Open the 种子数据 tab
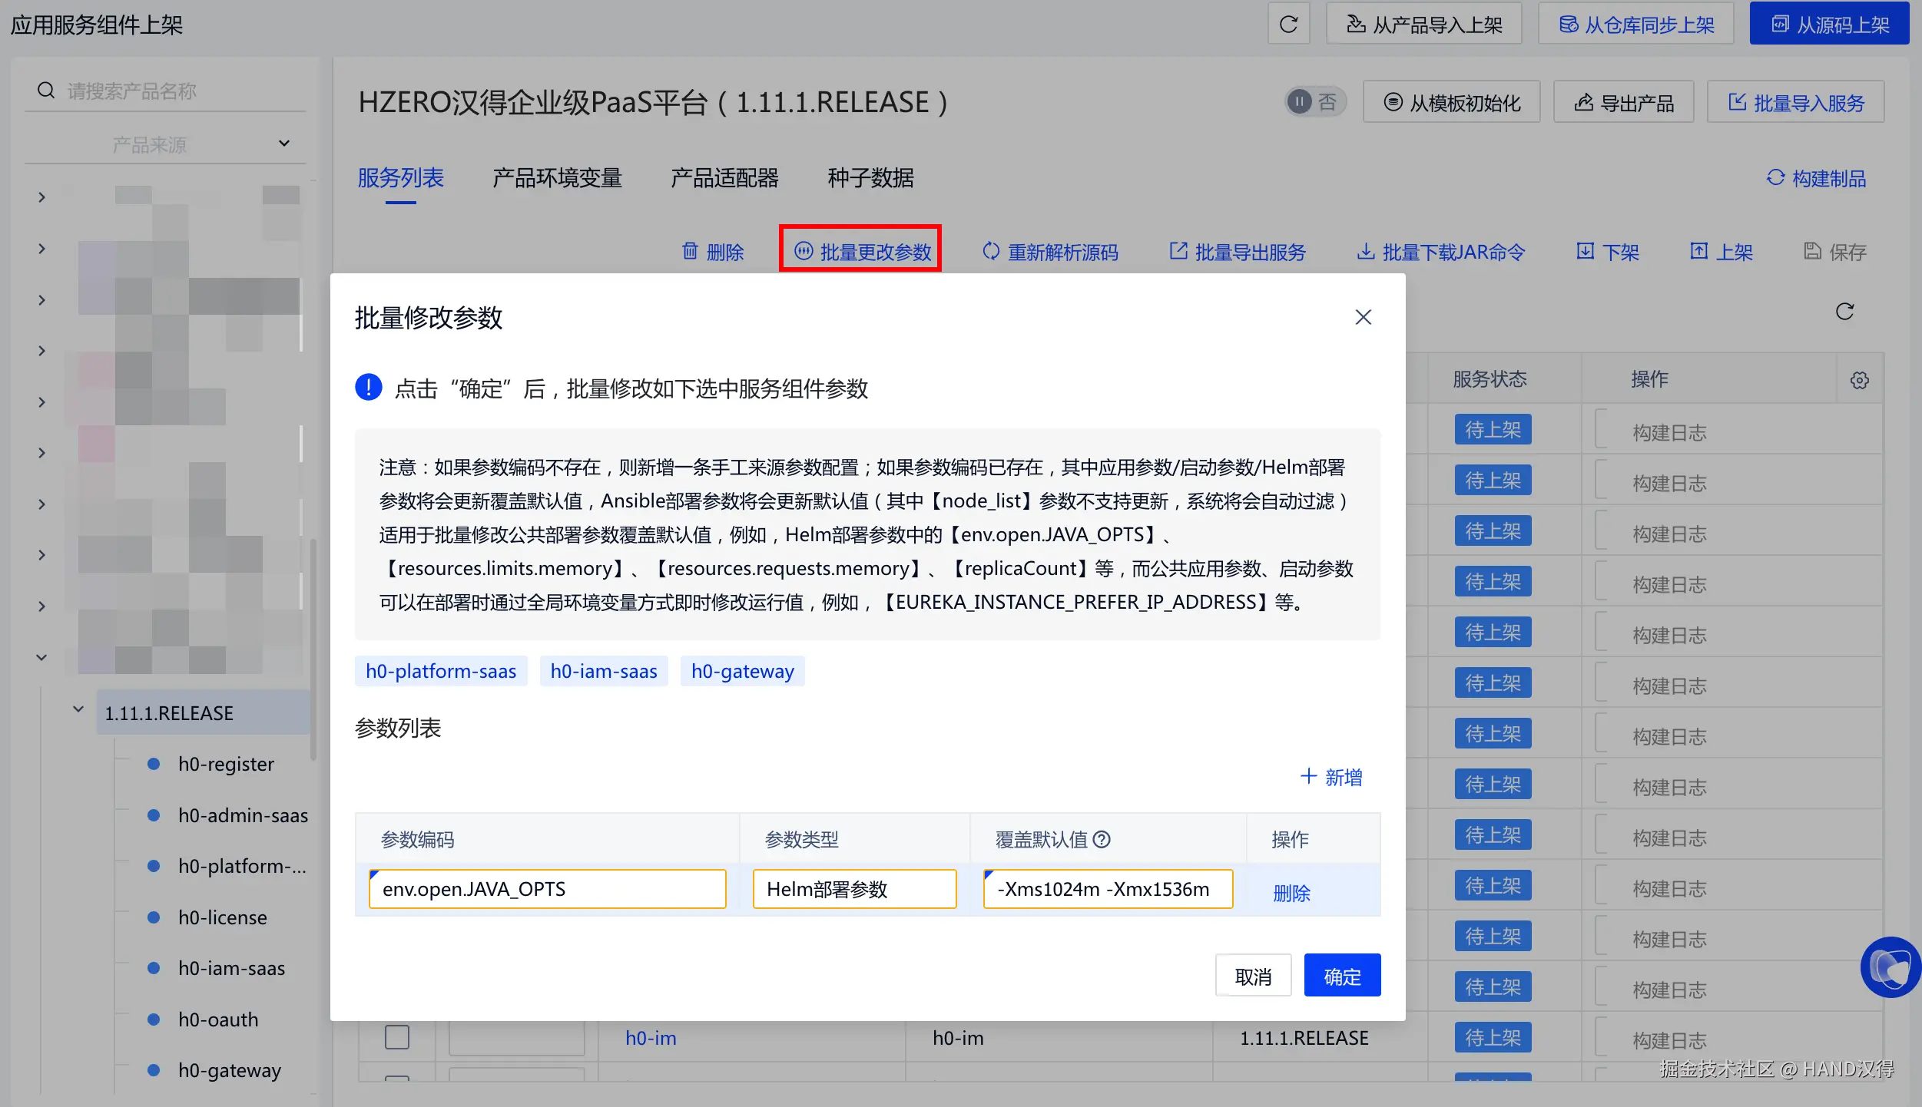Viewport: 1922px width, 1107px height. (x=870, y=178)
